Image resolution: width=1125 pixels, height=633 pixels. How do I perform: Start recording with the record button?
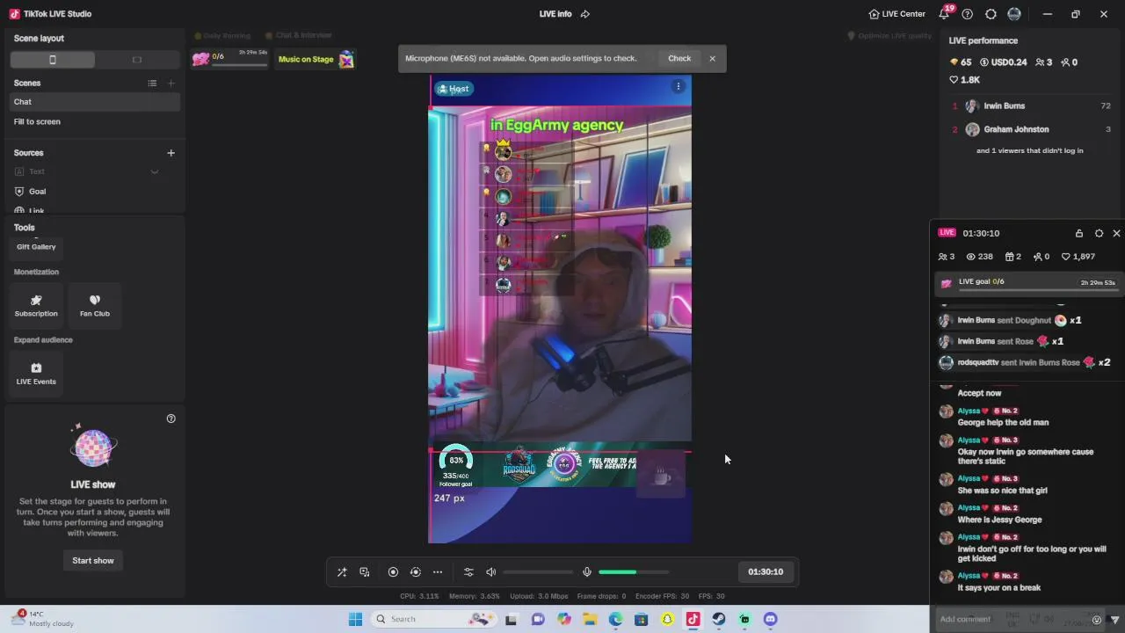[x=393, y=571]
